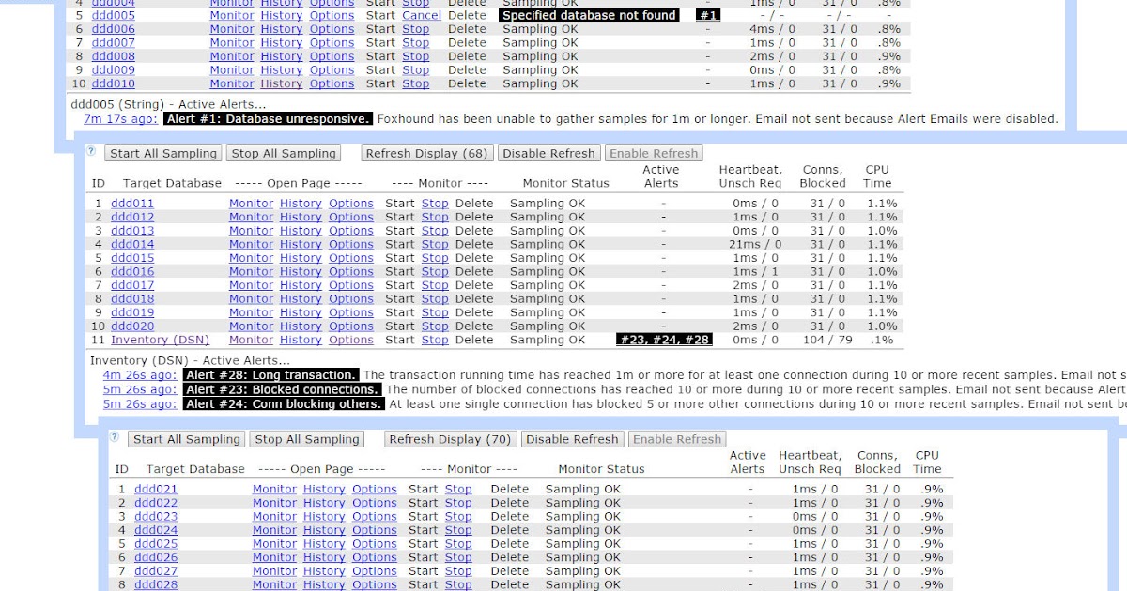
Task: Open the ddd021 database link
Action: tap(154, 488)
